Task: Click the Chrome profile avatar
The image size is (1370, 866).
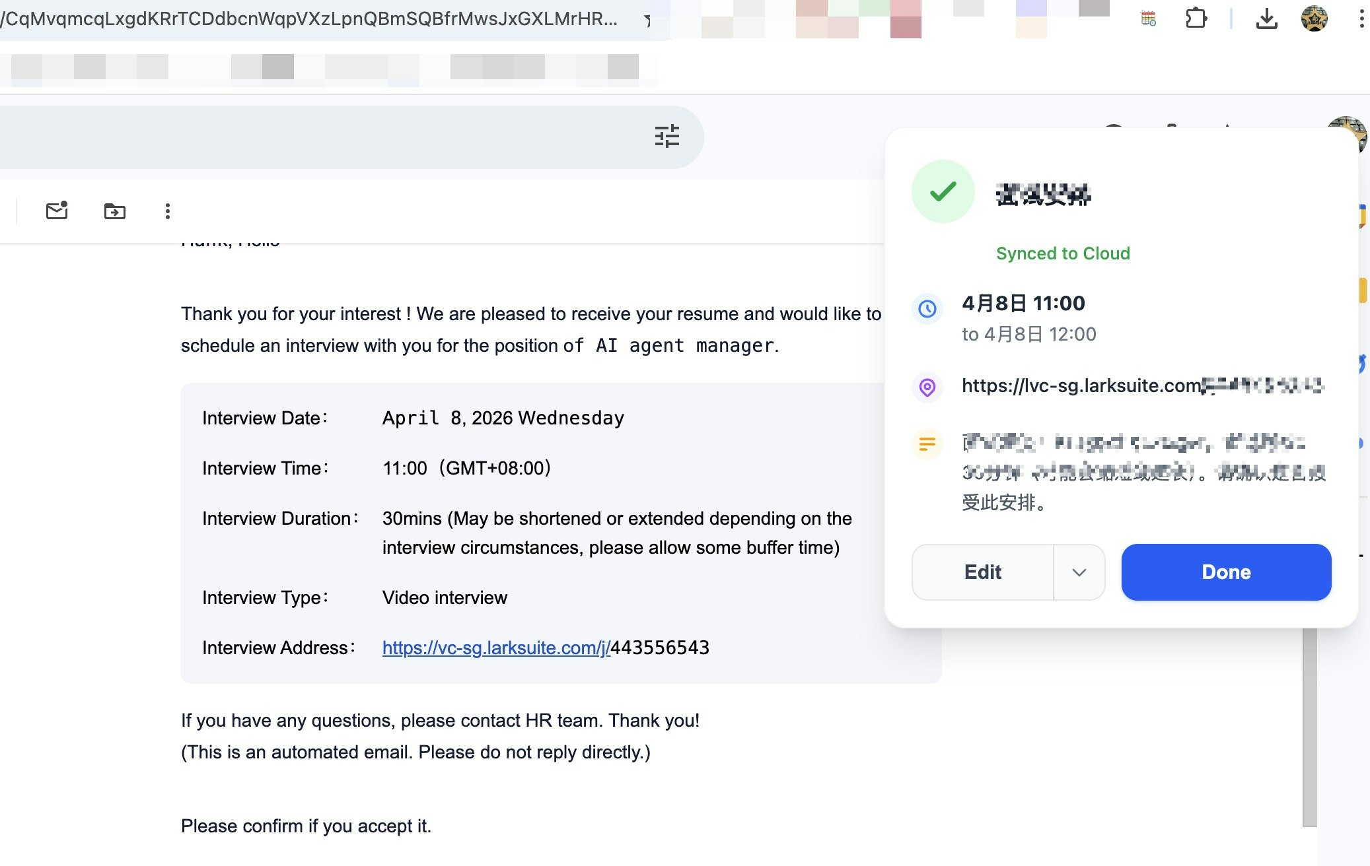Action: coord(1314,18)
